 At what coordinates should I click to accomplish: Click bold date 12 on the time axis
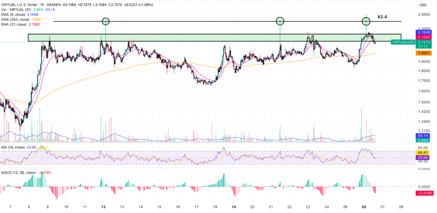pos(103,207)
